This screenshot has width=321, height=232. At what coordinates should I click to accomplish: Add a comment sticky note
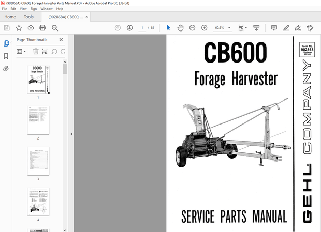(274, 28)
